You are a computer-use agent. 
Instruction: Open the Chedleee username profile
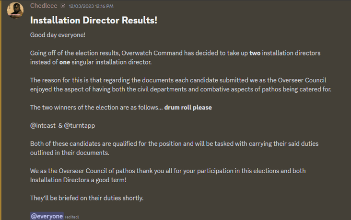43,6
